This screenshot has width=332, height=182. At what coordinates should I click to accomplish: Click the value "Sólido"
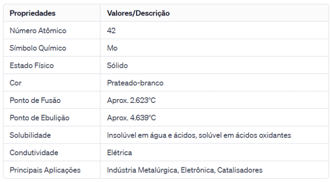117,66
